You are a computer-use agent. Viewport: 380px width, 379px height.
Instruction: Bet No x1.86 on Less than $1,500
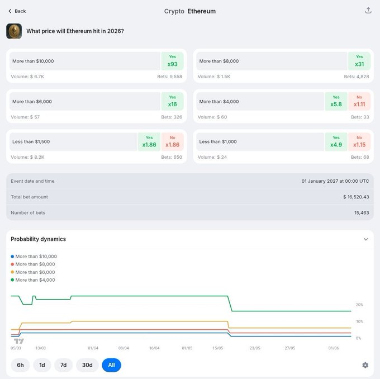(172, 141)
